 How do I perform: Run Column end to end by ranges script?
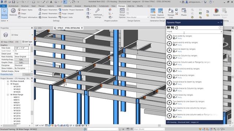[169, 70]
